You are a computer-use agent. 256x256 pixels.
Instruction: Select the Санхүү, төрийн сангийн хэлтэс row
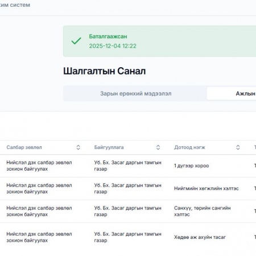point(128,211)
